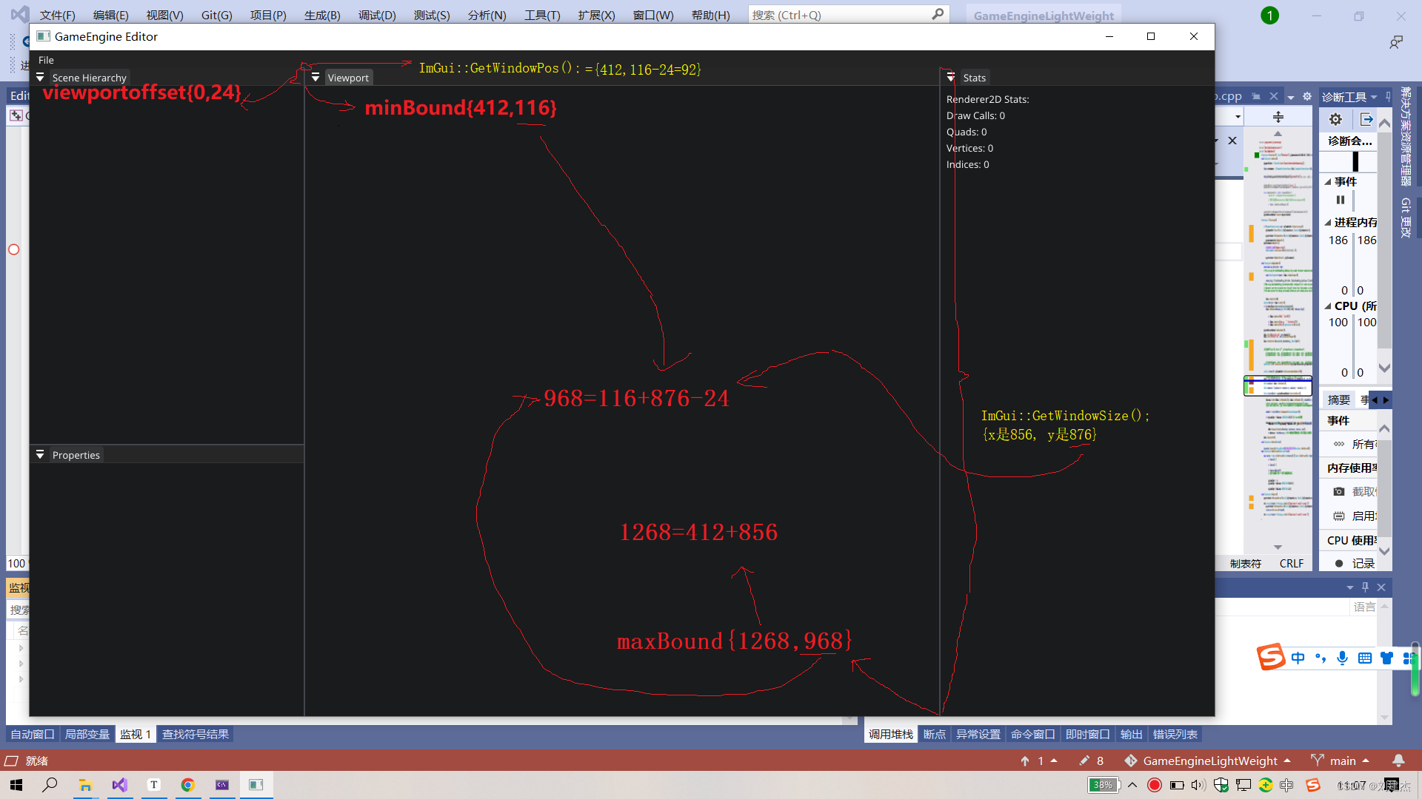Select the Viewport tab
The width and height of the screenshot is (1422, 799).
[348, 78]
